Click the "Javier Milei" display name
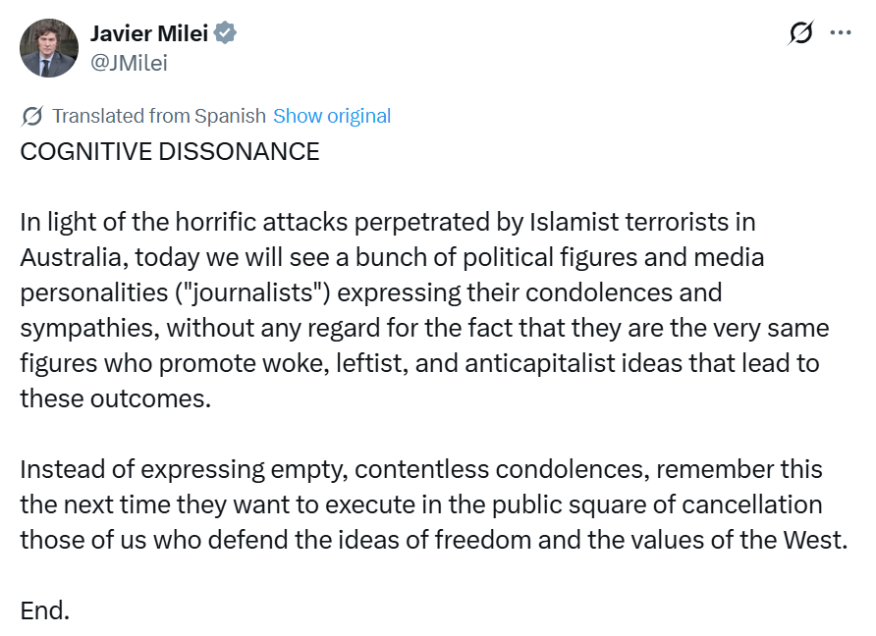 coord(148,34)
